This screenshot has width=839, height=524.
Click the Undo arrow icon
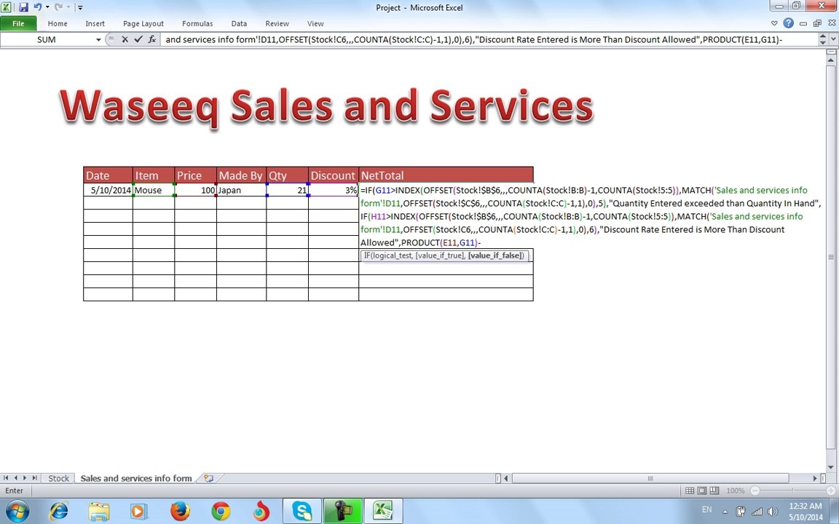(x=37, y=7)
